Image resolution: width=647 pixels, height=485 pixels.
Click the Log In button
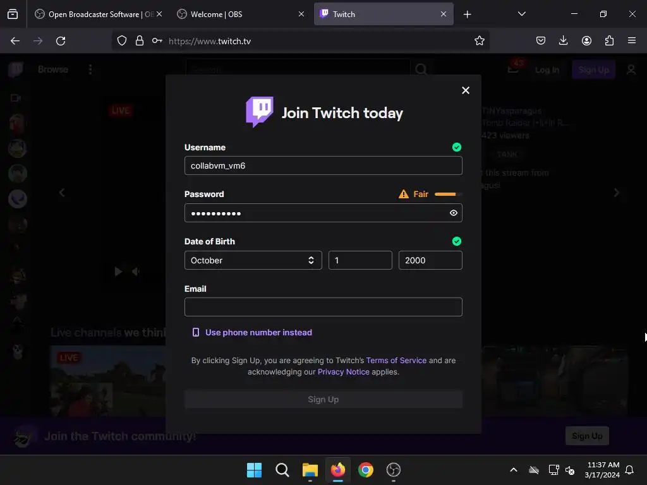click(x=547, y=69)
